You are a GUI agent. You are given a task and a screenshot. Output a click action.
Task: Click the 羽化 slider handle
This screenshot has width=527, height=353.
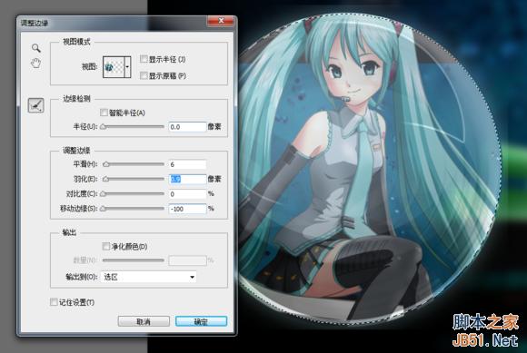[x=105, y=179]
